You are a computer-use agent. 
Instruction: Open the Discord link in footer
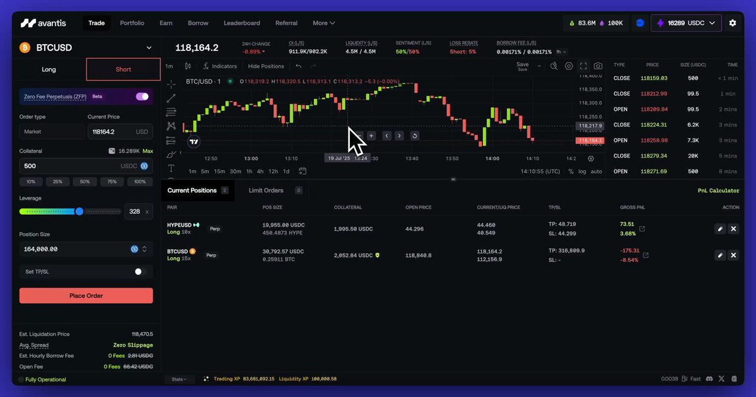709,379
